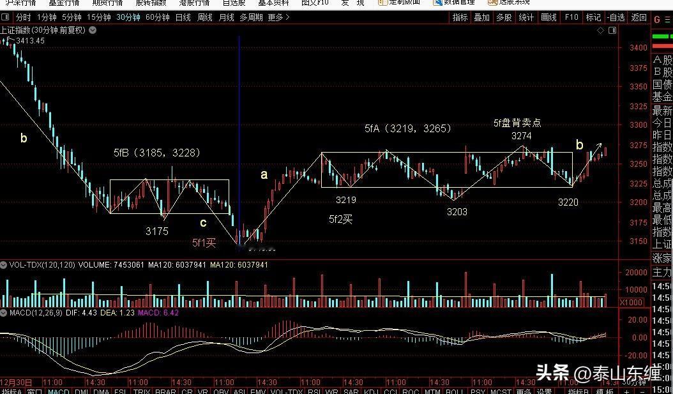Switch to the BOLL indicator tab
The height and width of the screenshot is (394, 673).
click(x=454, y=391)
